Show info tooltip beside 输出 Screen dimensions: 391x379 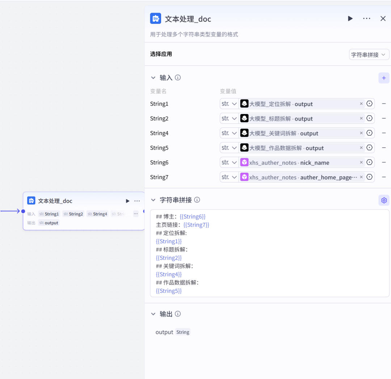click(177, 314)
